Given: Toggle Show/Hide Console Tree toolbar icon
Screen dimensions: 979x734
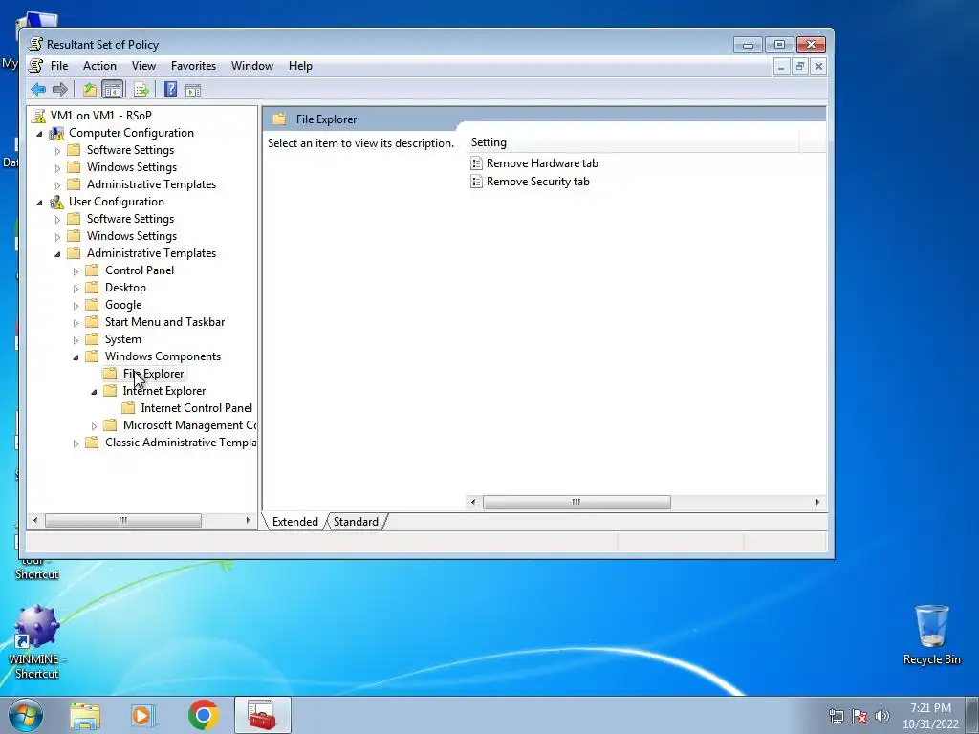Looking at the screenshot, I should point(113,90).
